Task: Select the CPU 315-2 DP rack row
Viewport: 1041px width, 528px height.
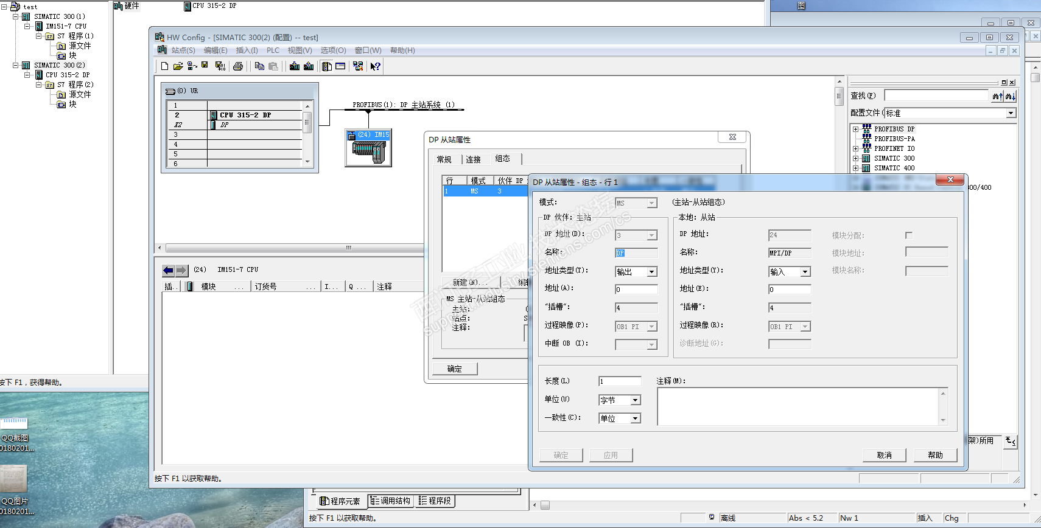Action: click(235, 115)
